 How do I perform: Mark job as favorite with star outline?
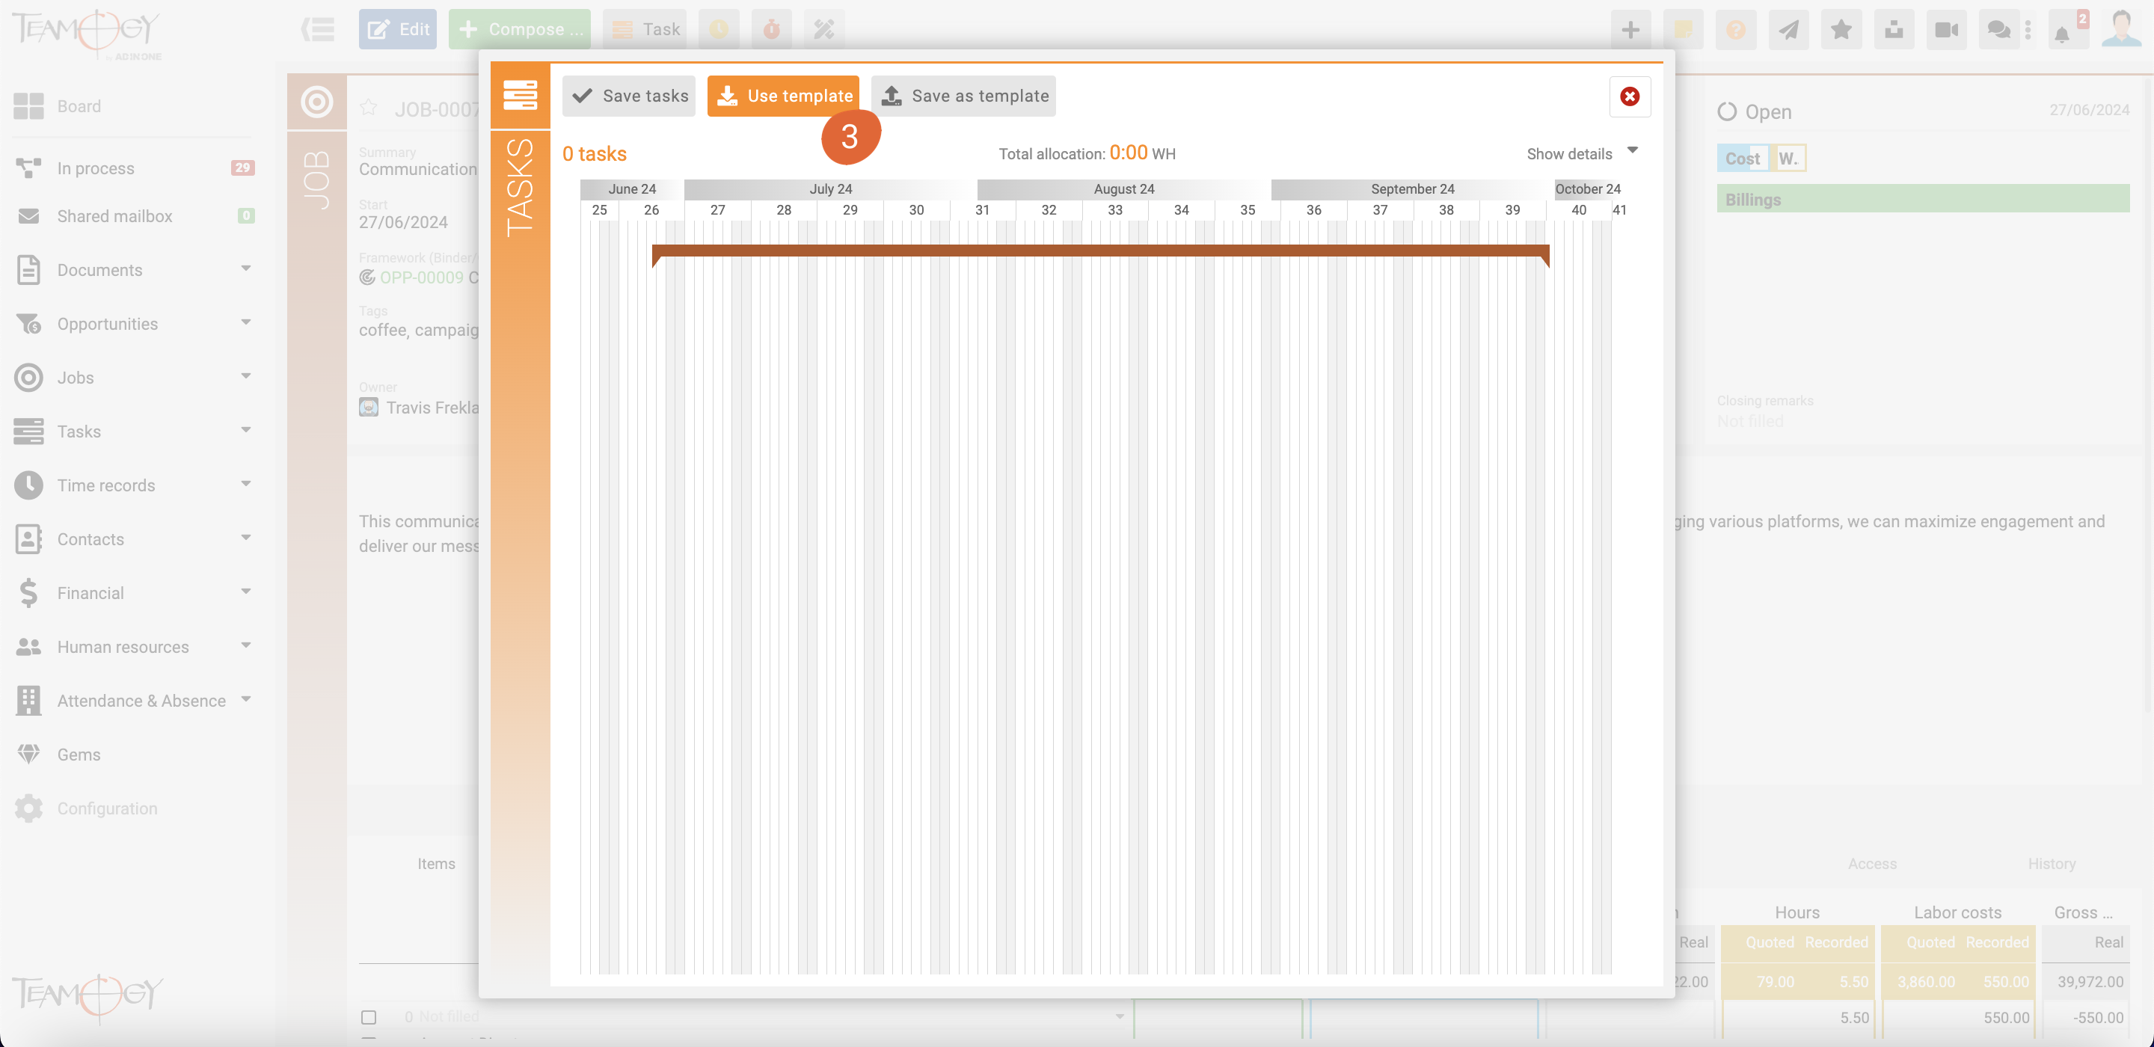click(x=368, y=108)
